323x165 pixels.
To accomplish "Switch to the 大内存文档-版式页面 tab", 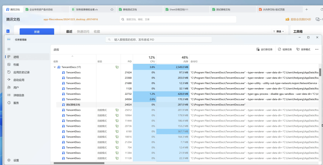I will click(280, 10).
